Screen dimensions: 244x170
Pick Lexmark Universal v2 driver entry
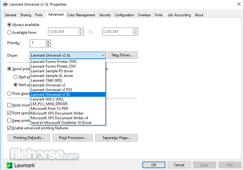coord(68,85)
